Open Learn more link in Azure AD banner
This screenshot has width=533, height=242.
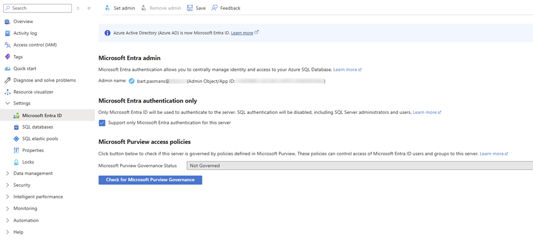coord(242,33)
